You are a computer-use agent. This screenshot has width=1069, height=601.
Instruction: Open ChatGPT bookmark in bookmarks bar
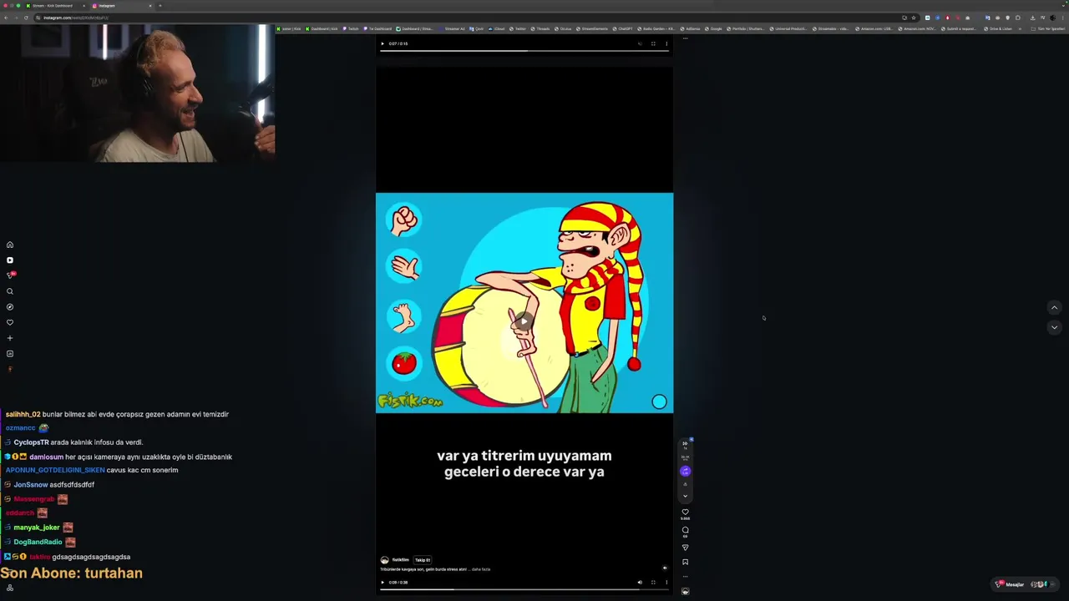(x=622, y=28)
